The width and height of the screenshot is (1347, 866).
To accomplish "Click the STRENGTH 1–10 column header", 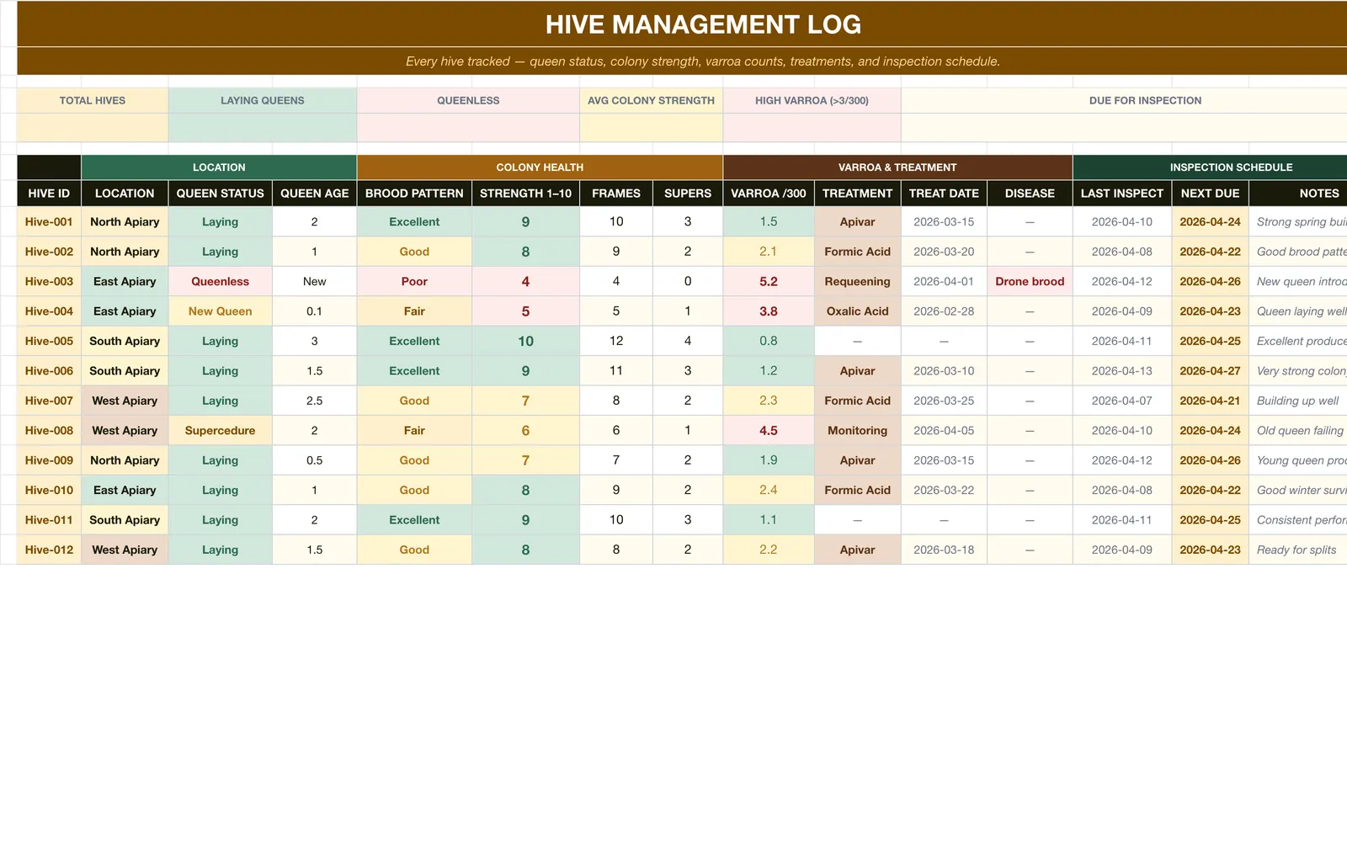I will pyautogui.click(x=525, y=194).
